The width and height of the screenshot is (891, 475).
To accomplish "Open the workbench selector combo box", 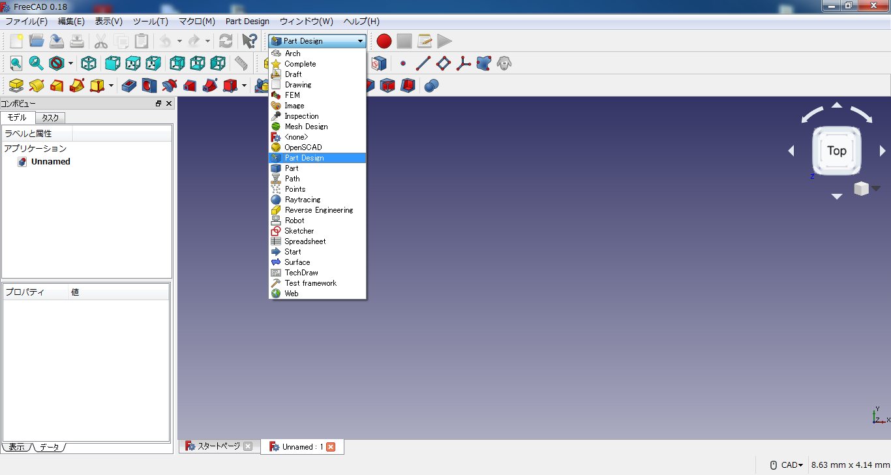I will click(318, 41).
